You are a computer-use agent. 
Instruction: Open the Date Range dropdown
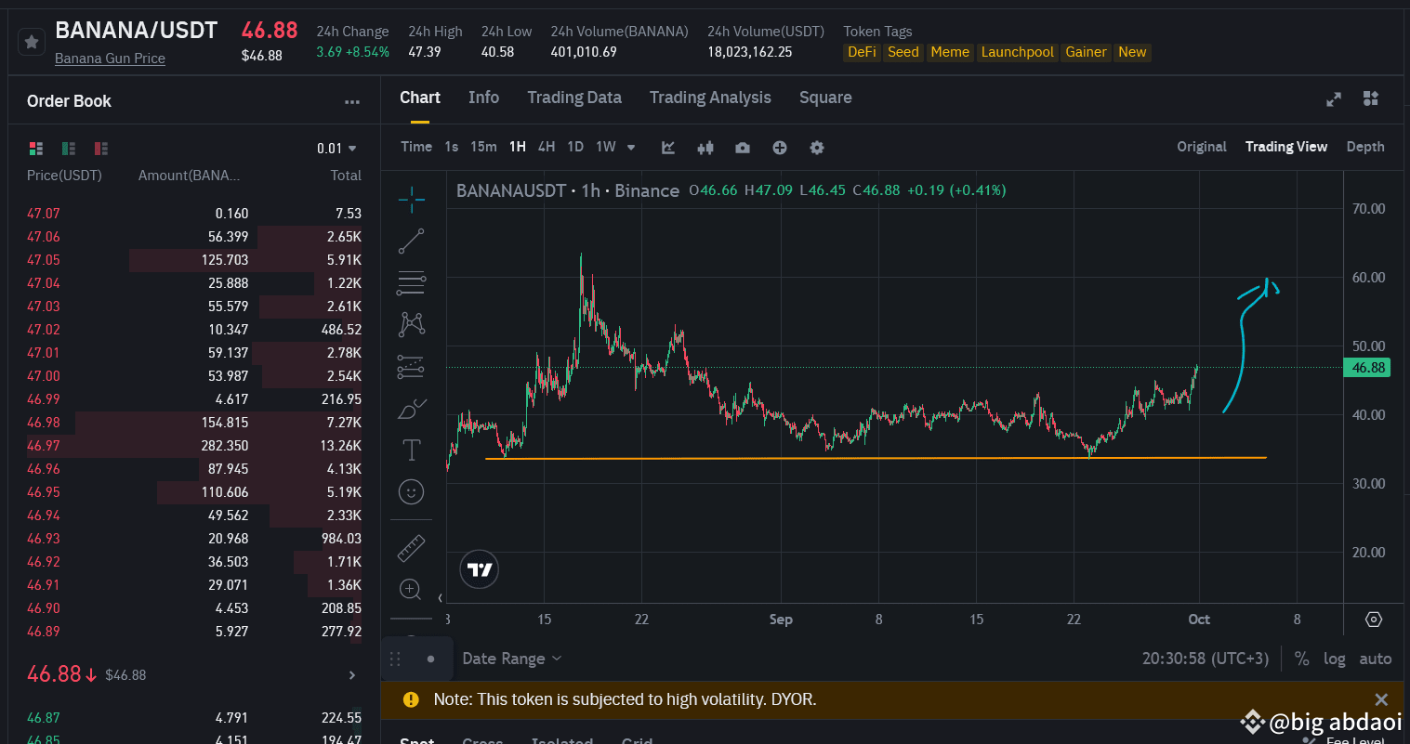click(x=511, y=658)
